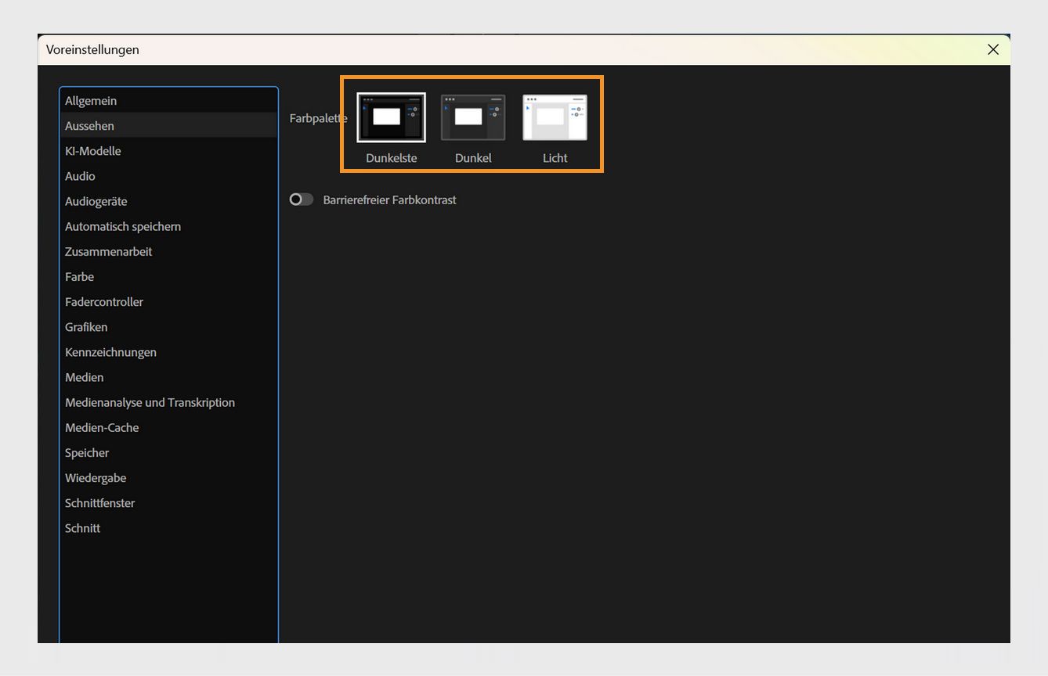1048x676 pixels.
Task: Click the Farbpalette label
Action: (318, 118)
